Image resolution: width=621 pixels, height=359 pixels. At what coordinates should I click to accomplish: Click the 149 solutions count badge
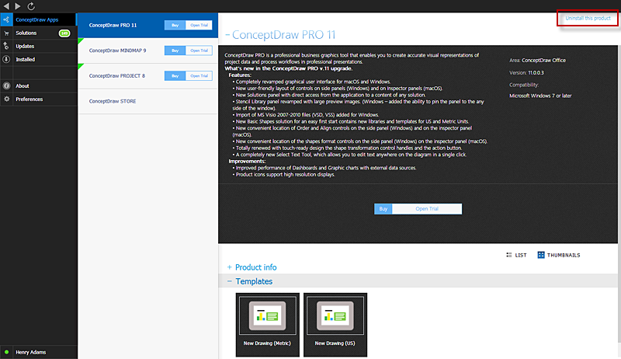tap(64, 33)
